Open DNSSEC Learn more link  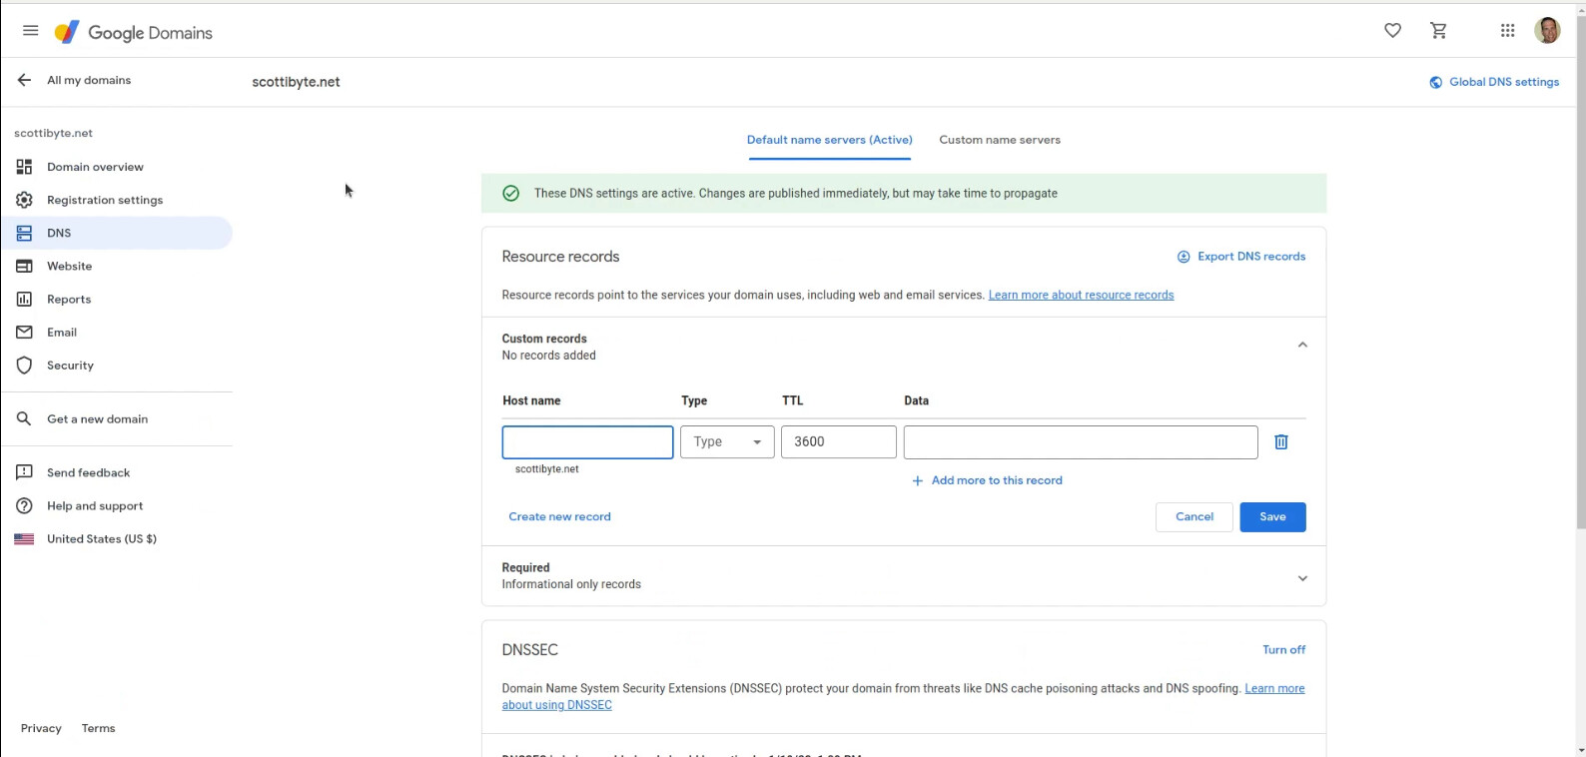[x=1274, y=688]
